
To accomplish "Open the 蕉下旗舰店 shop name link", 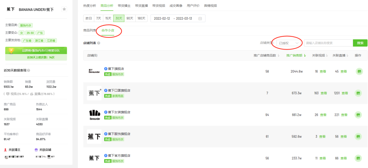I will coord(116,69).
